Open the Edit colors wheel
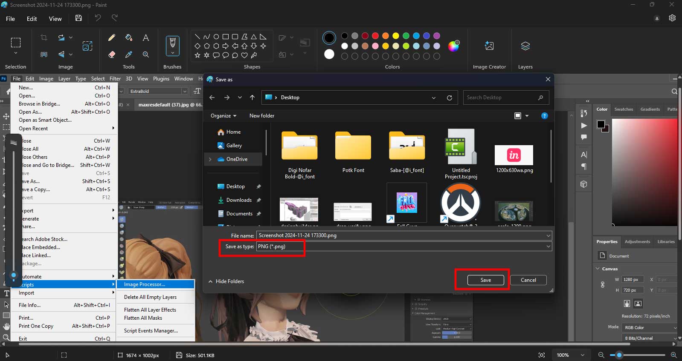This screenshot has width=682, height=361. [x=454, y=46]
